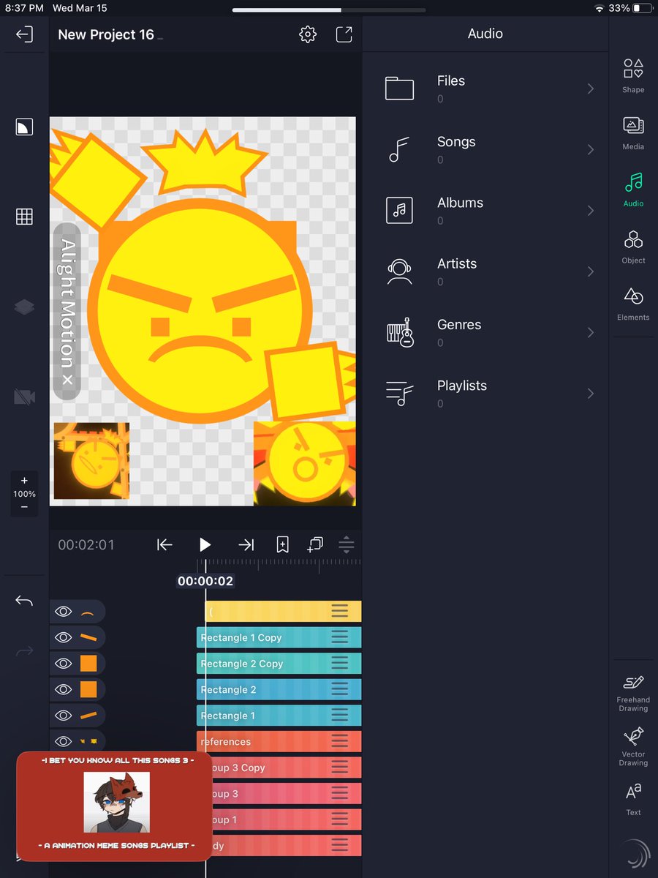Dismiss the Alight Motion watermark

pyautogui.click(x=67, y=380)
